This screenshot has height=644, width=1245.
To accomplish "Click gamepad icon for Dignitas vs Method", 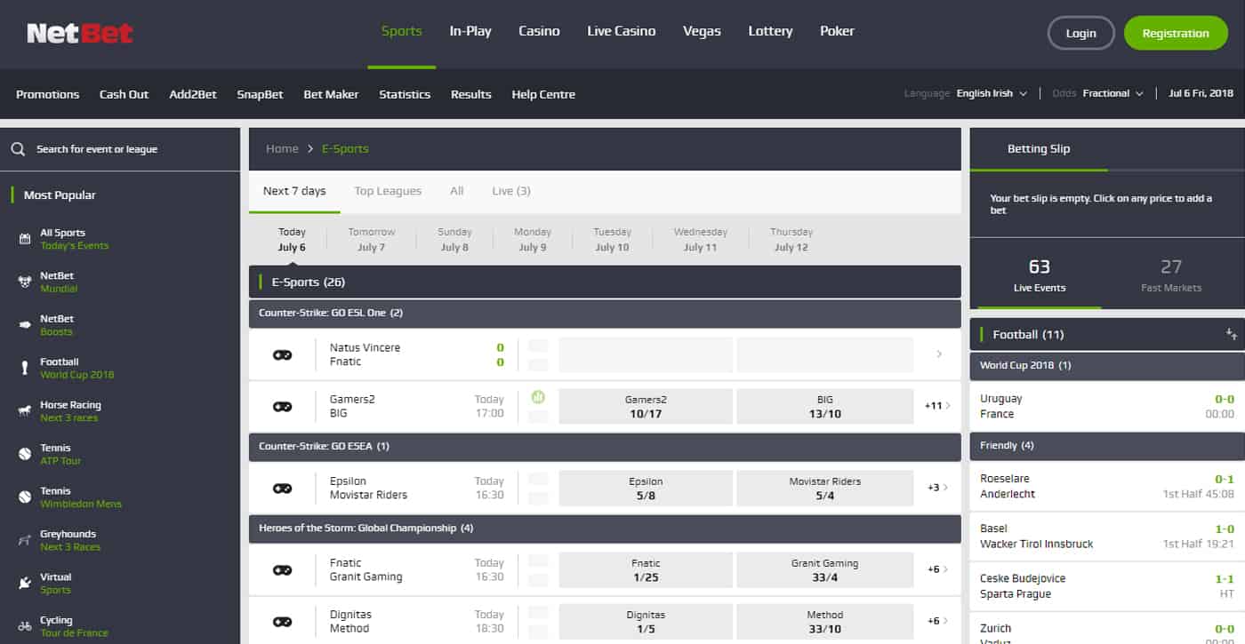I will (x=283, y=621).
